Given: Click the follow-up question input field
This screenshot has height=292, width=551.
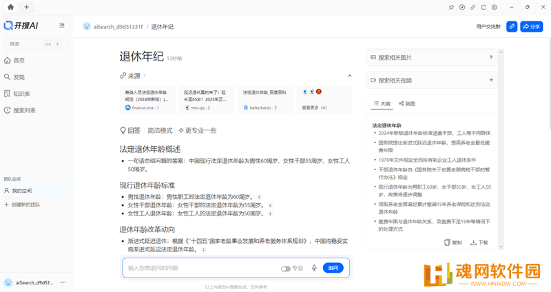Looking at the screenshot, I should 202,268.
